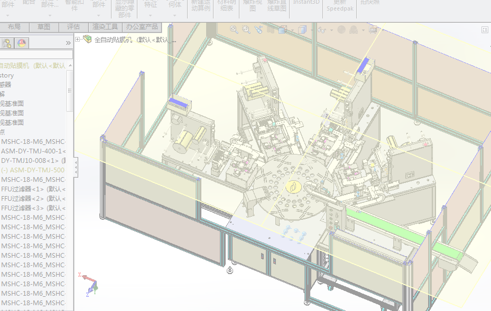Click the assembly icon in flyout tree
The image size is (491, 311).
click(87, 39)
